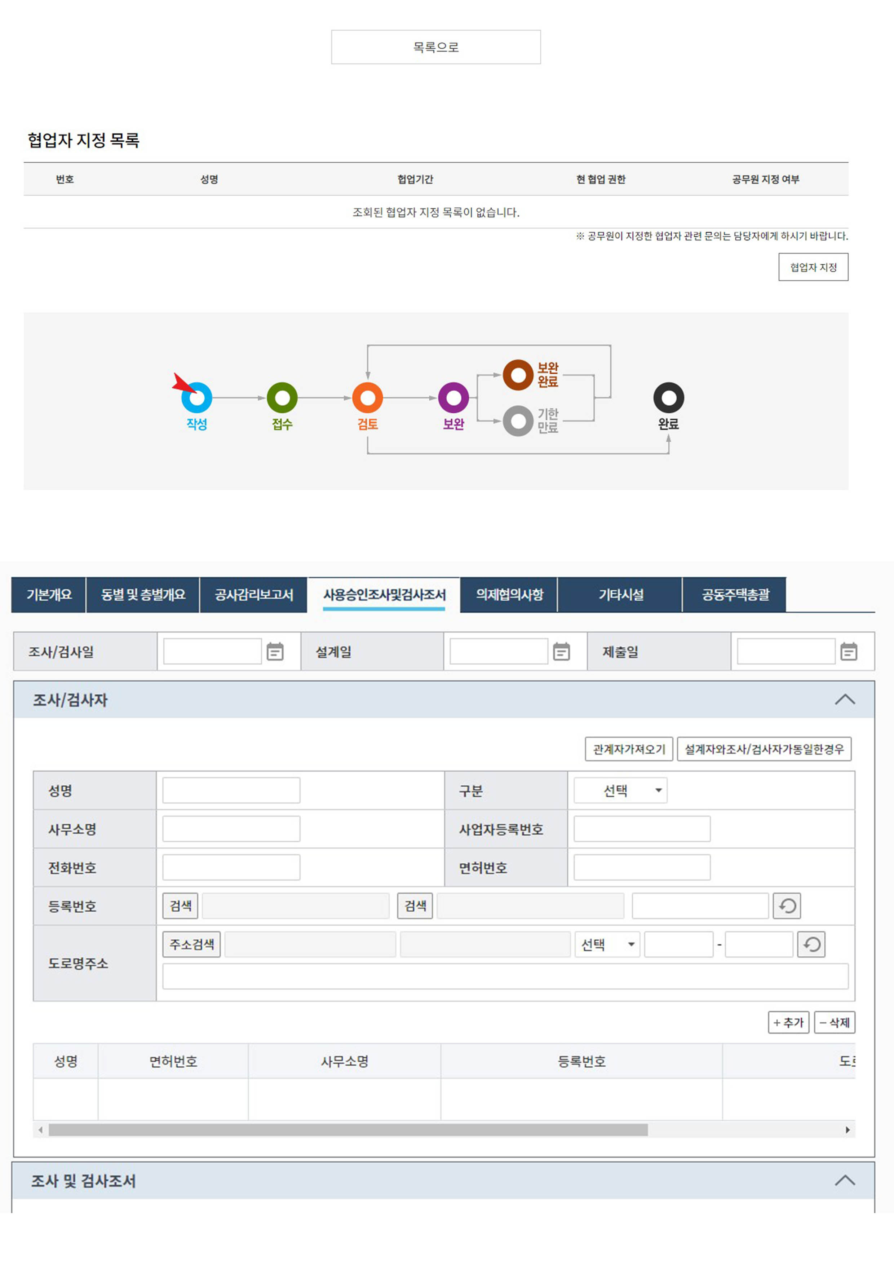Screen dimensions: 894x1265
Task: Open the 선택 dropdown in 도로명주소 row
Action: [607, 944]
